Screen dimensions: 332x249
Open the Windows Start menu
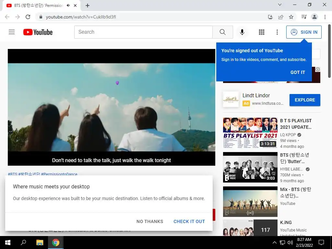click(x=8, y=243)
